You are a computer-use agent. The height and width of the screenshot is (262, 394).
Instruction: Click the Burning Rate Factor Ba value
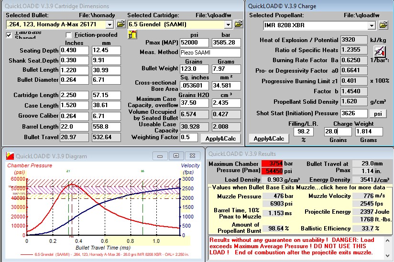pos(354,60)
